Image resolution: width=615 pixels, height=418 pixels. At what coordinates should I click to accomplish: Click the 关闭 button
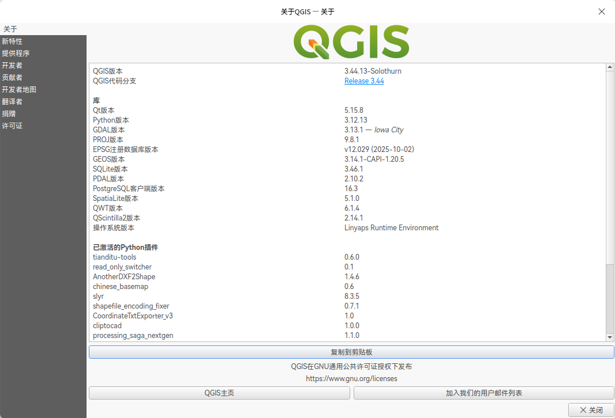591,410
